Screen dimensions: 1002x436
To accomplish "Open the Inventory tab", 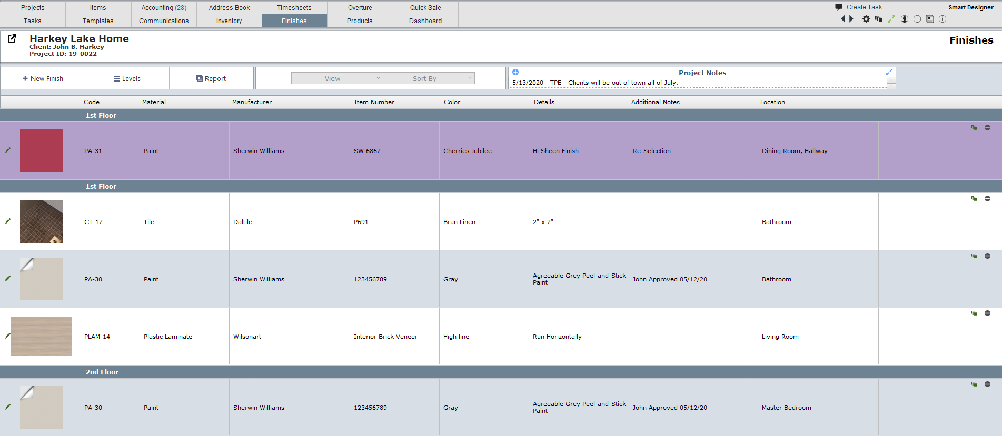I will [229, 21].
